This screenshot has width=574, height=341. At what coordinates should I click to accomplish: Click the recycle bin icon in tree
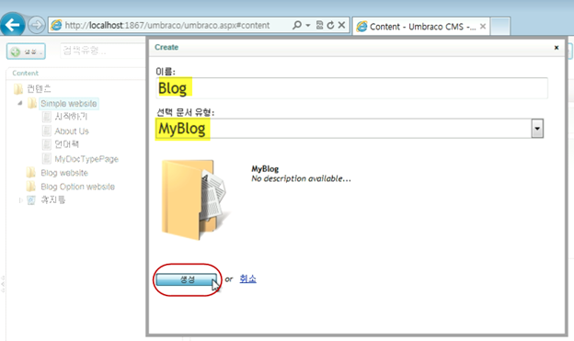click(31, 200)
